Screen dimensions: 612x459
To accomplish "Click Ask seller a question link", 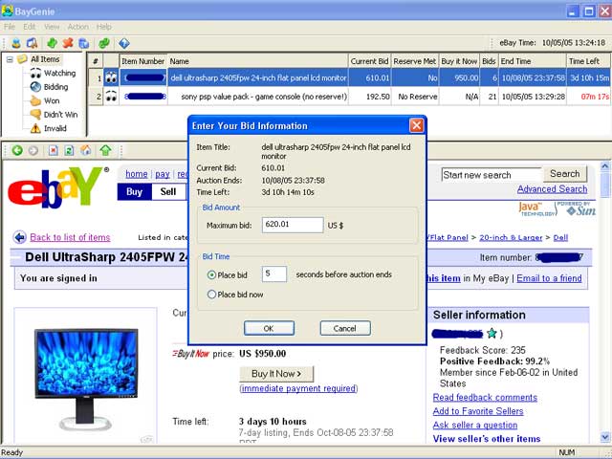I will click(475, 425).
